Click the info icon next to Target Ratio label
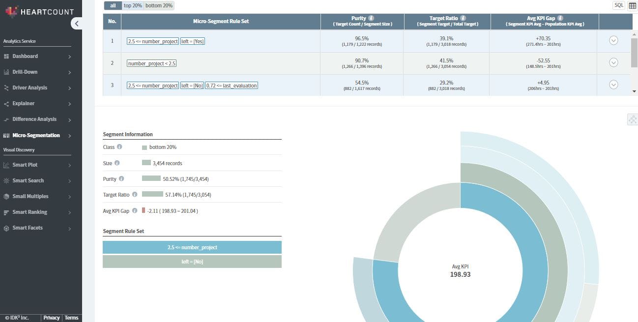This screenshot has height=322, width=638. 136,195
